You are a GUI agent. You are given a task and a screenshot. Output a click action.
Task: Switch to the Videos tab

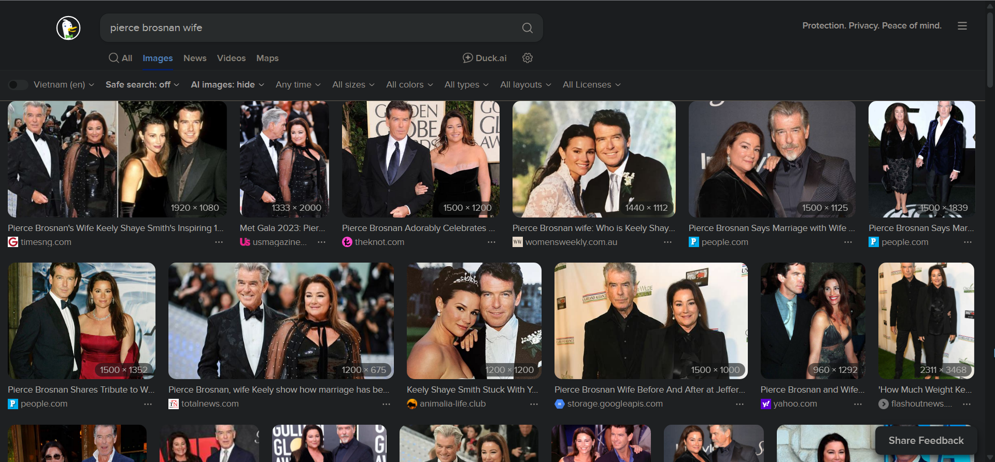[x=231, y=58]
